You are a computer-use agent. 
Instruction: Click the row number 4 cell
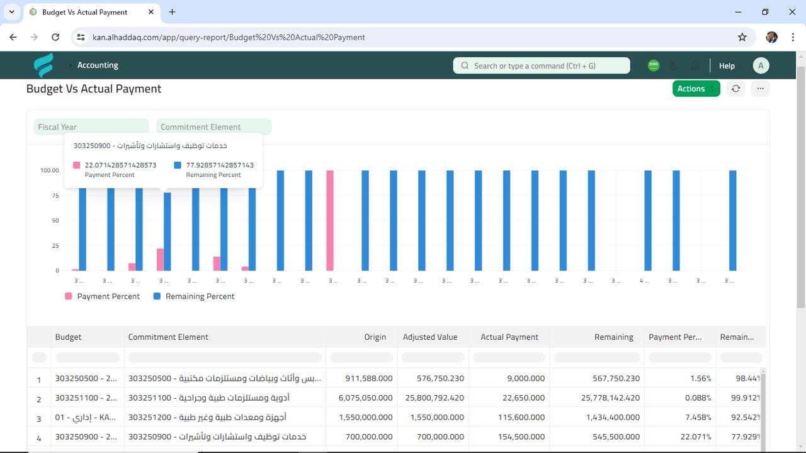click(39, 438)
